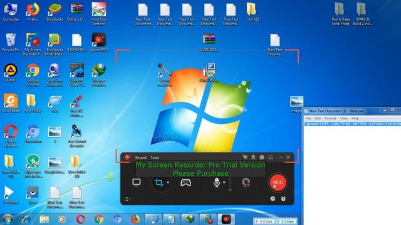
Task: Open the user account icon in ApowerREC
Action: 253,157
